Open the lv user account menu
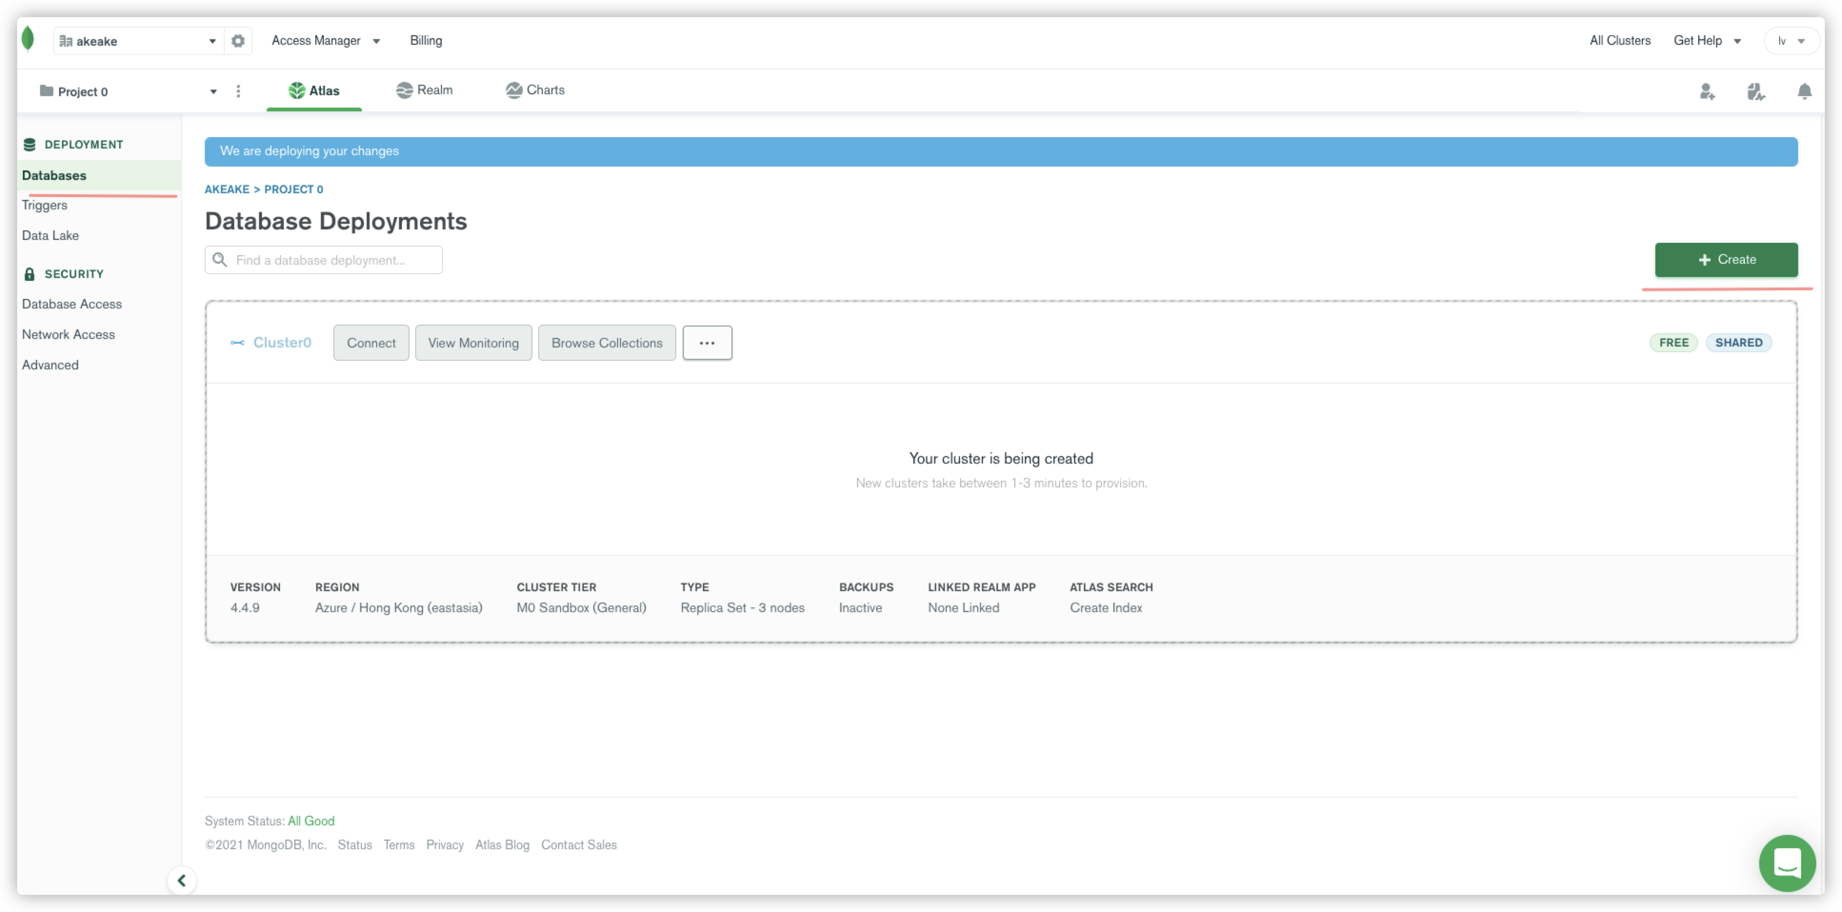This screenshot has height=912, width=1842. (x=1791, y=41)
